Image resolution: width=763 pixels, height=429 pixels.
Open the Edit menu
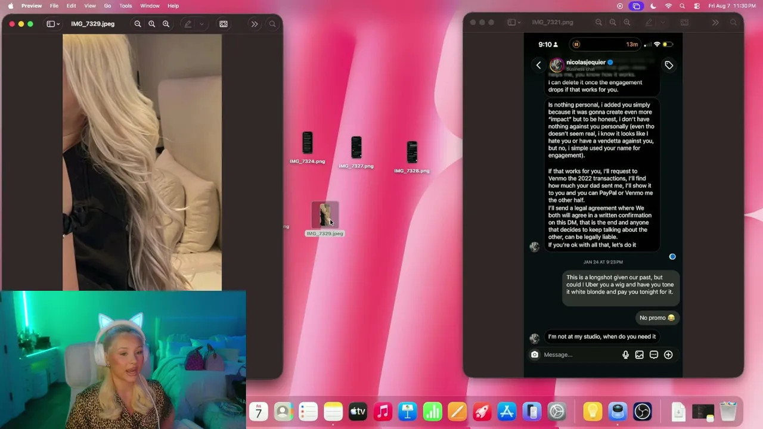[x=72, y=6]
